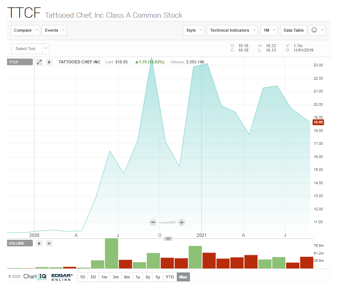Change the 1M interval dropdown
The image size is (338, 288).
point(269,30)
